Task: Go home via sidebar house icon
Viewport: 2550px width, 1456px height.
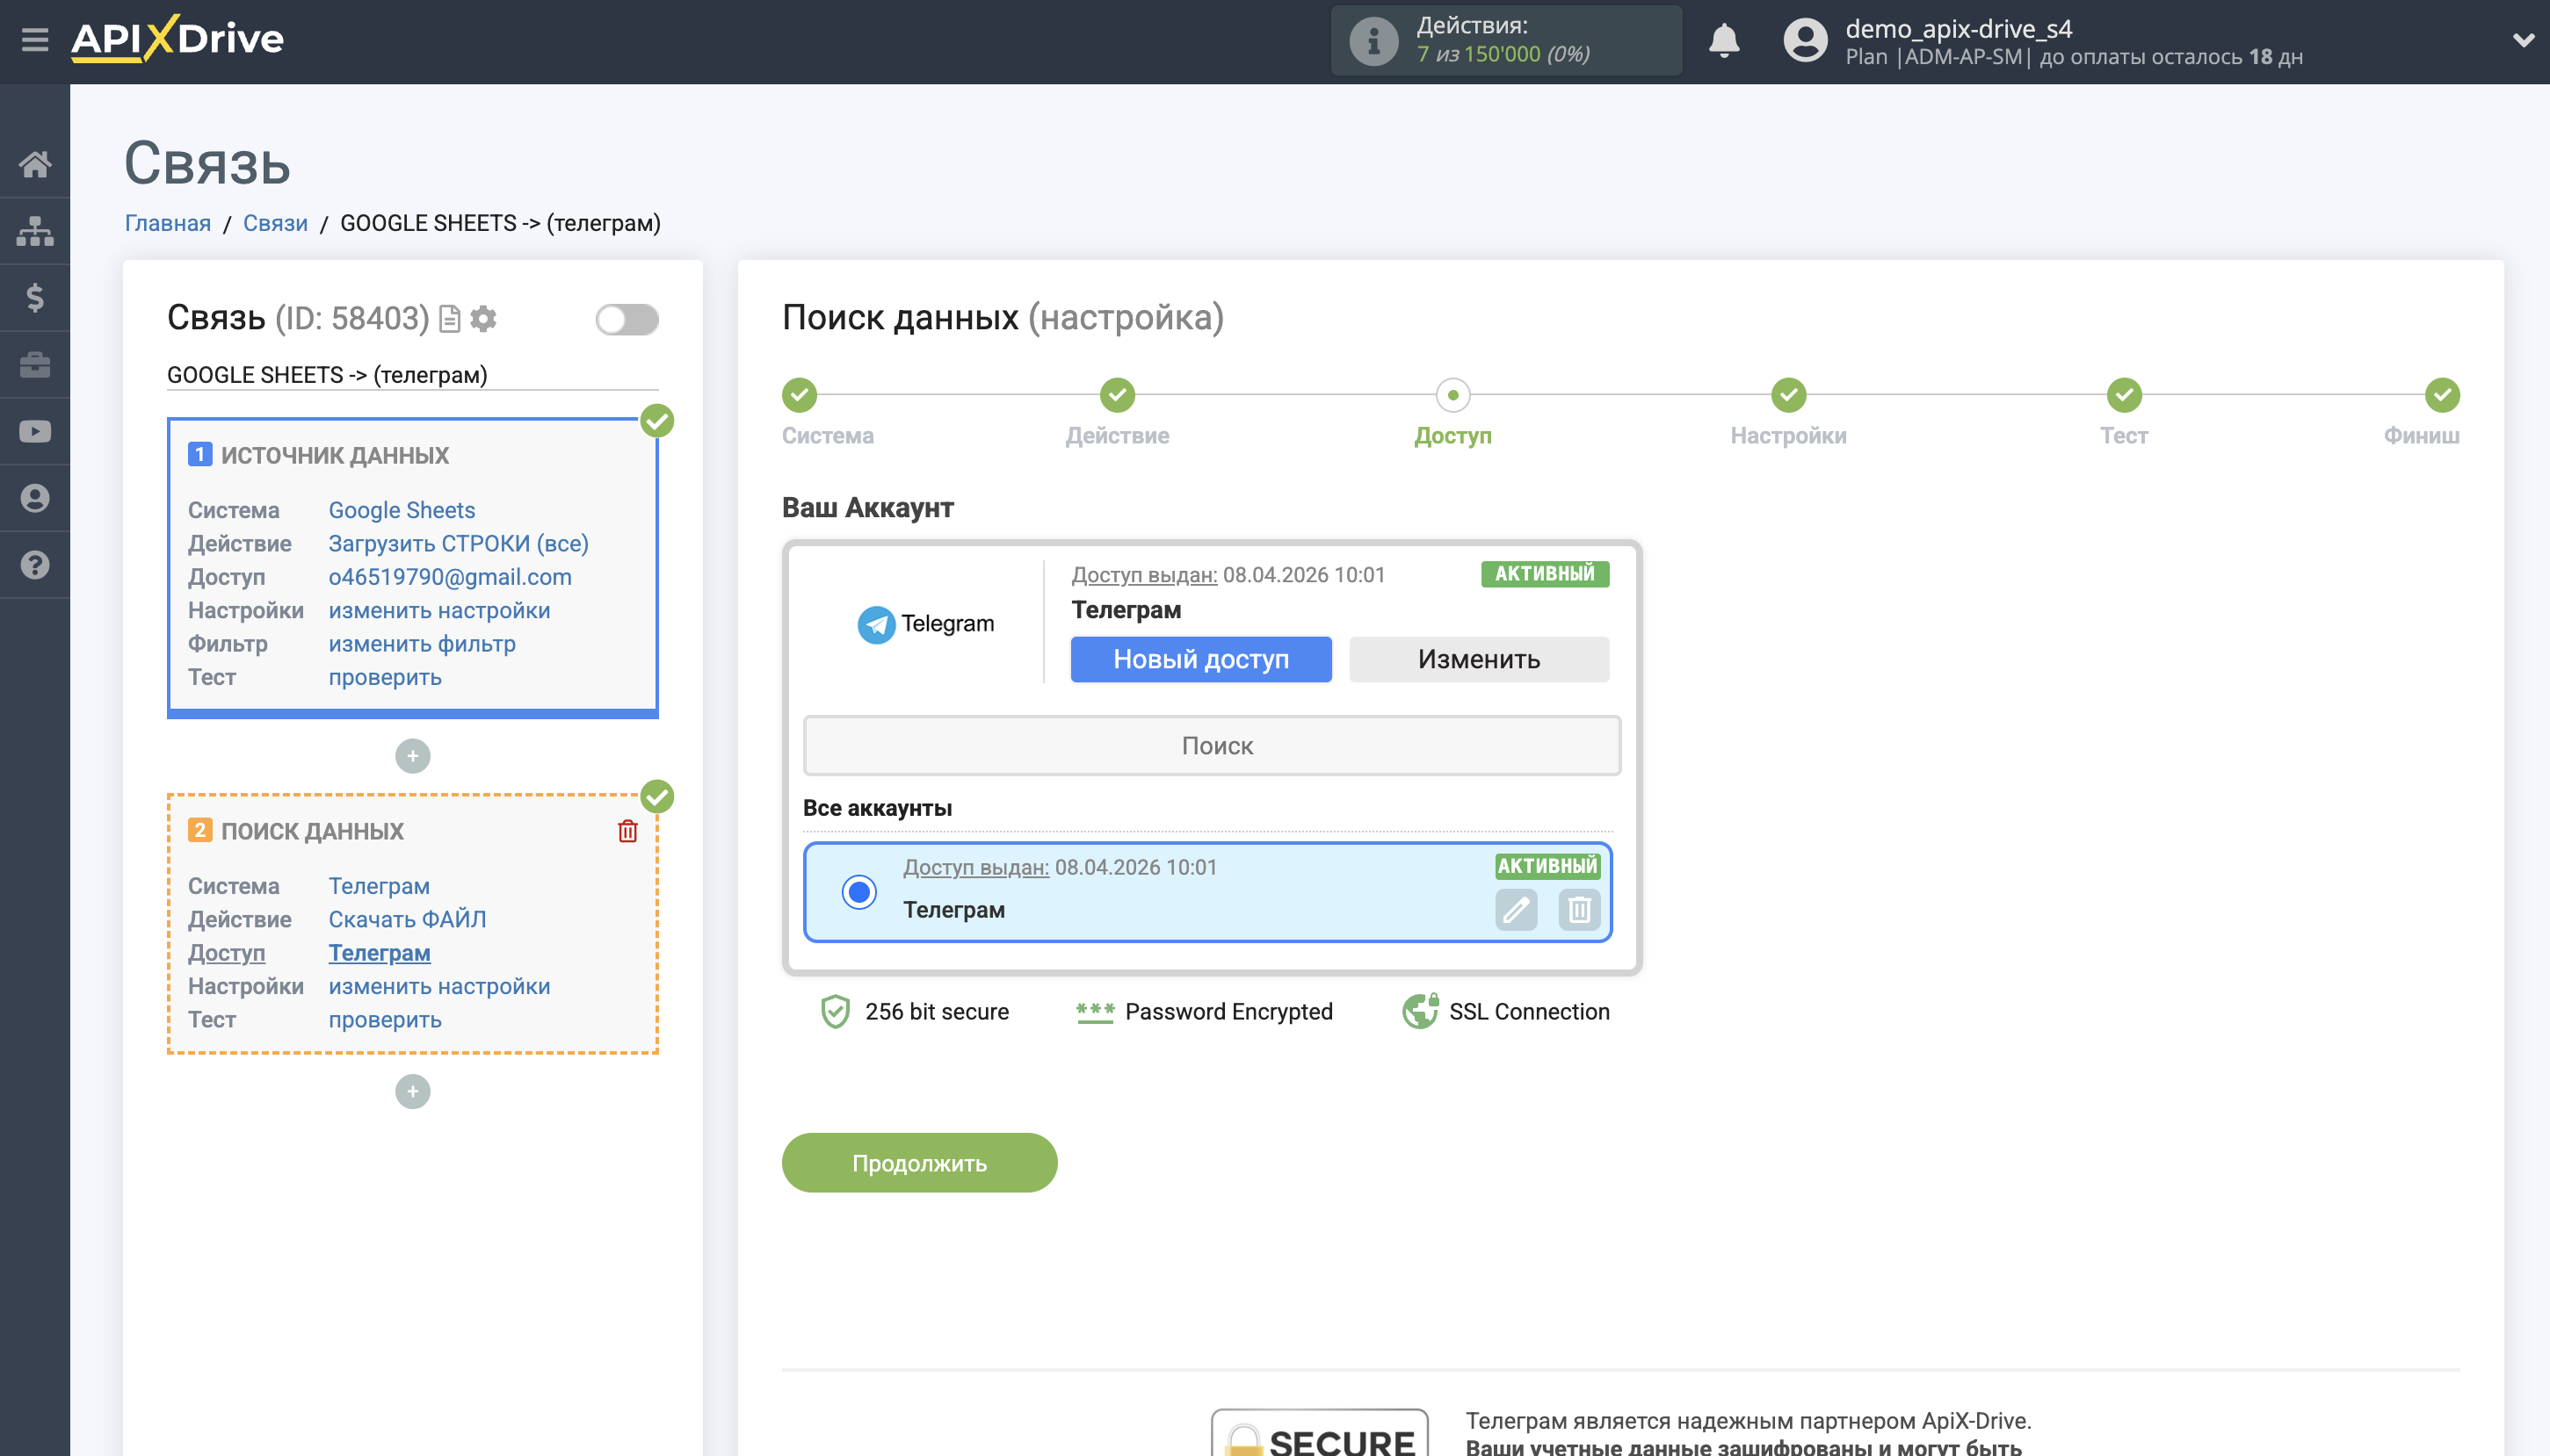Action: (x=36, y=165)
